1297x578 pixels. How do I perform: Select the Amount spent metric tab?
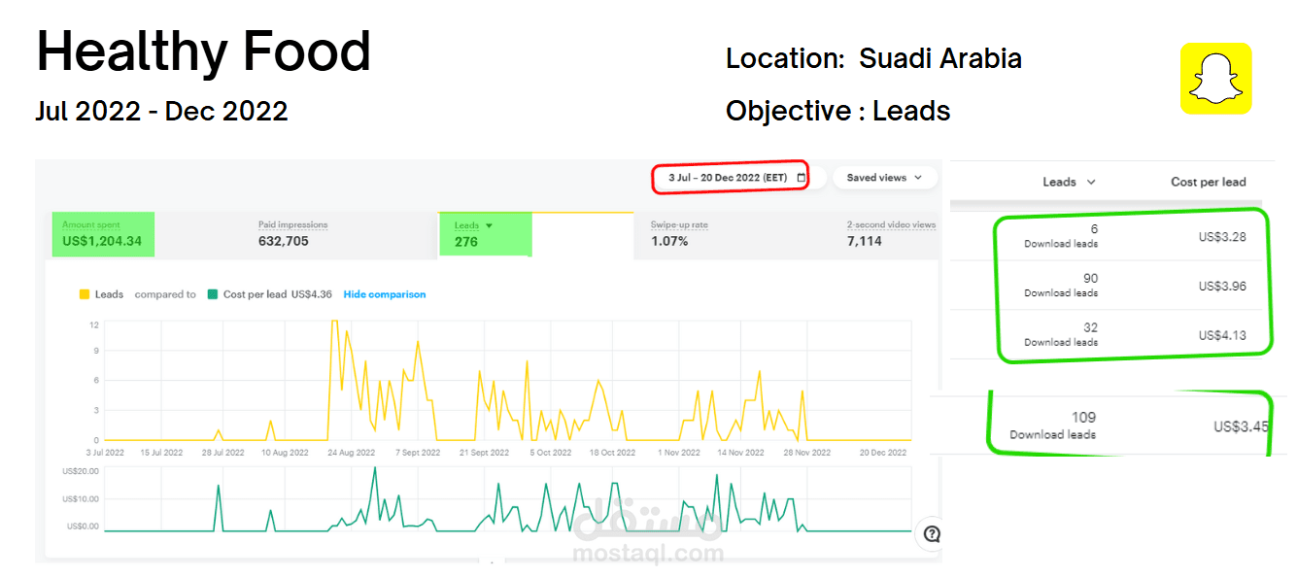click(x=103, y=234)
